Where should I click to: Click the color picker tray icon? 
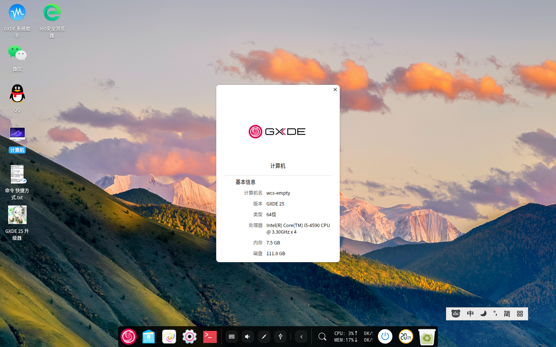[x=264, y=337]
